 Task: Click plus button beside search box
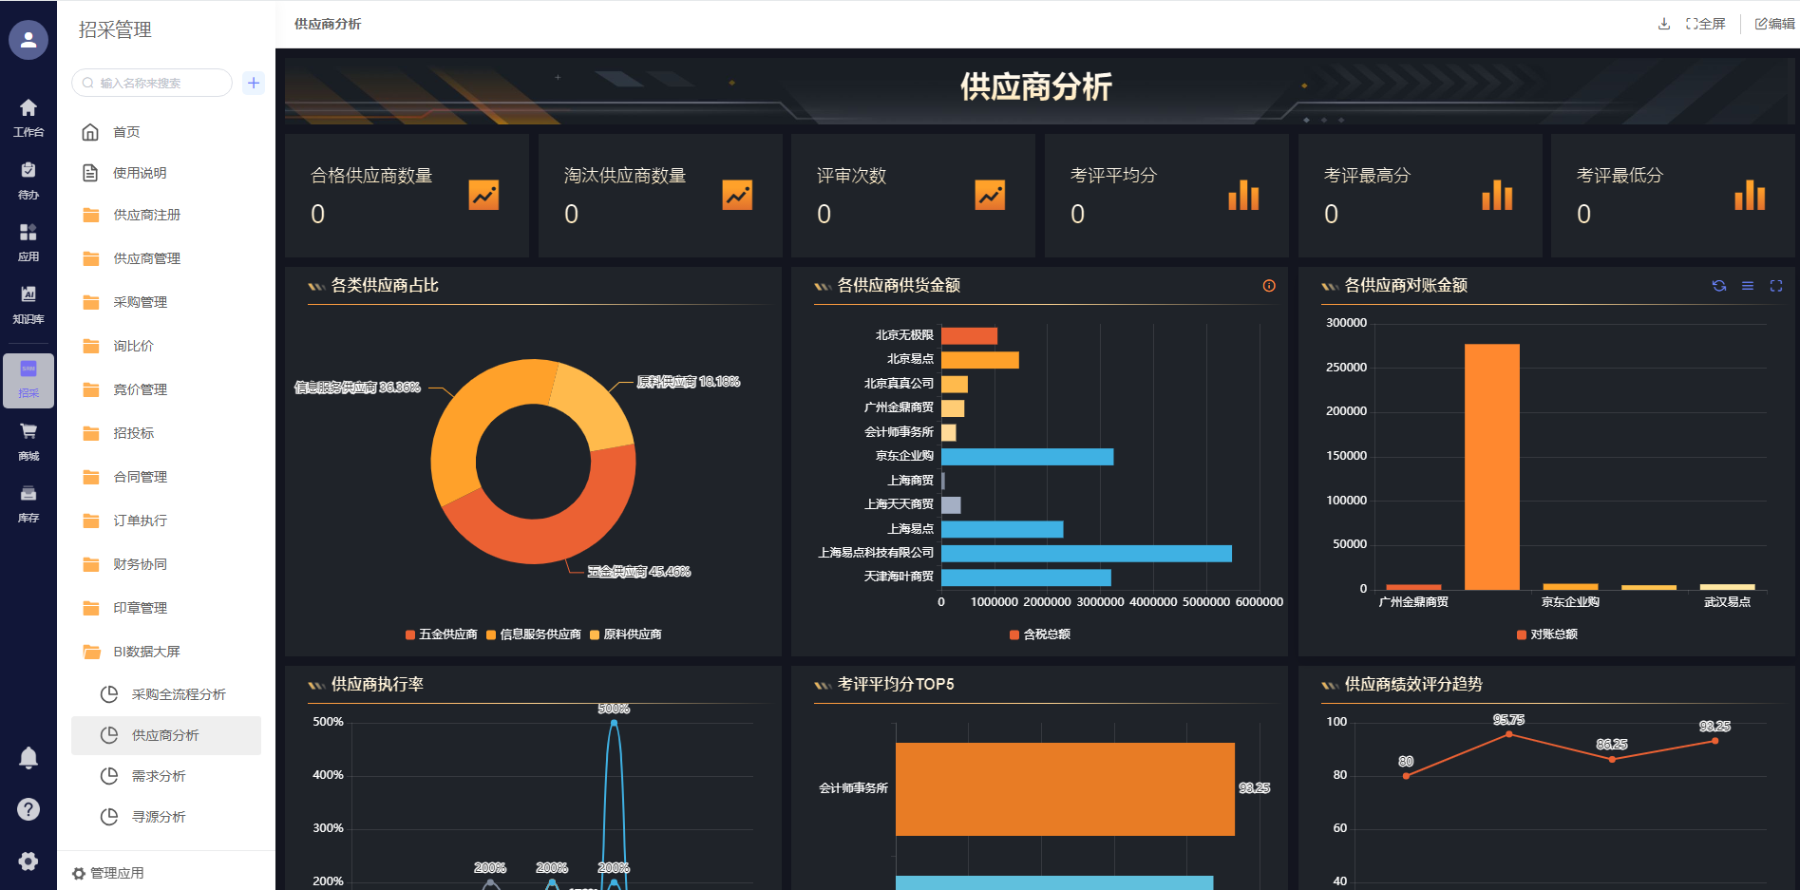[x=254, y=83]
